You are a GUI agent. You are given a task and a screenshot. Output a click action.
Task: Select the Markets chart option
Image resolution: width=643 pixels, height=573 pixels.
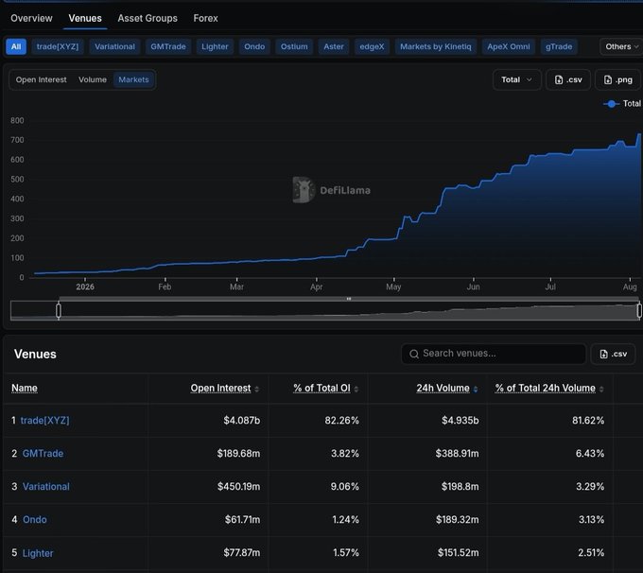[x=133, y=79]
